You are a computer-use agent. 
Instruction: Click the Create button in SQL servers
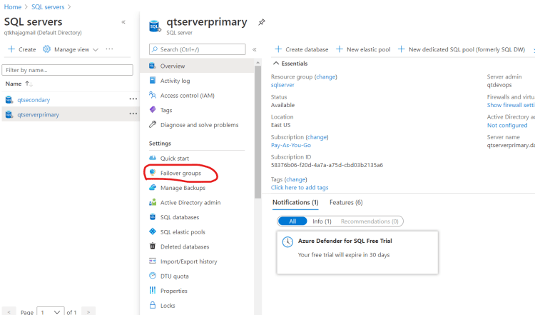pyautogui.click(x=22, y=49)
